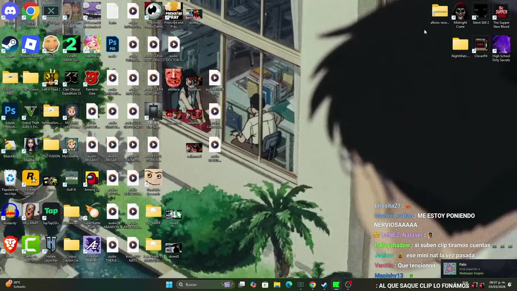Select the Camtasia 2019 icon
The image size is (517, 291).
[31, 250]
